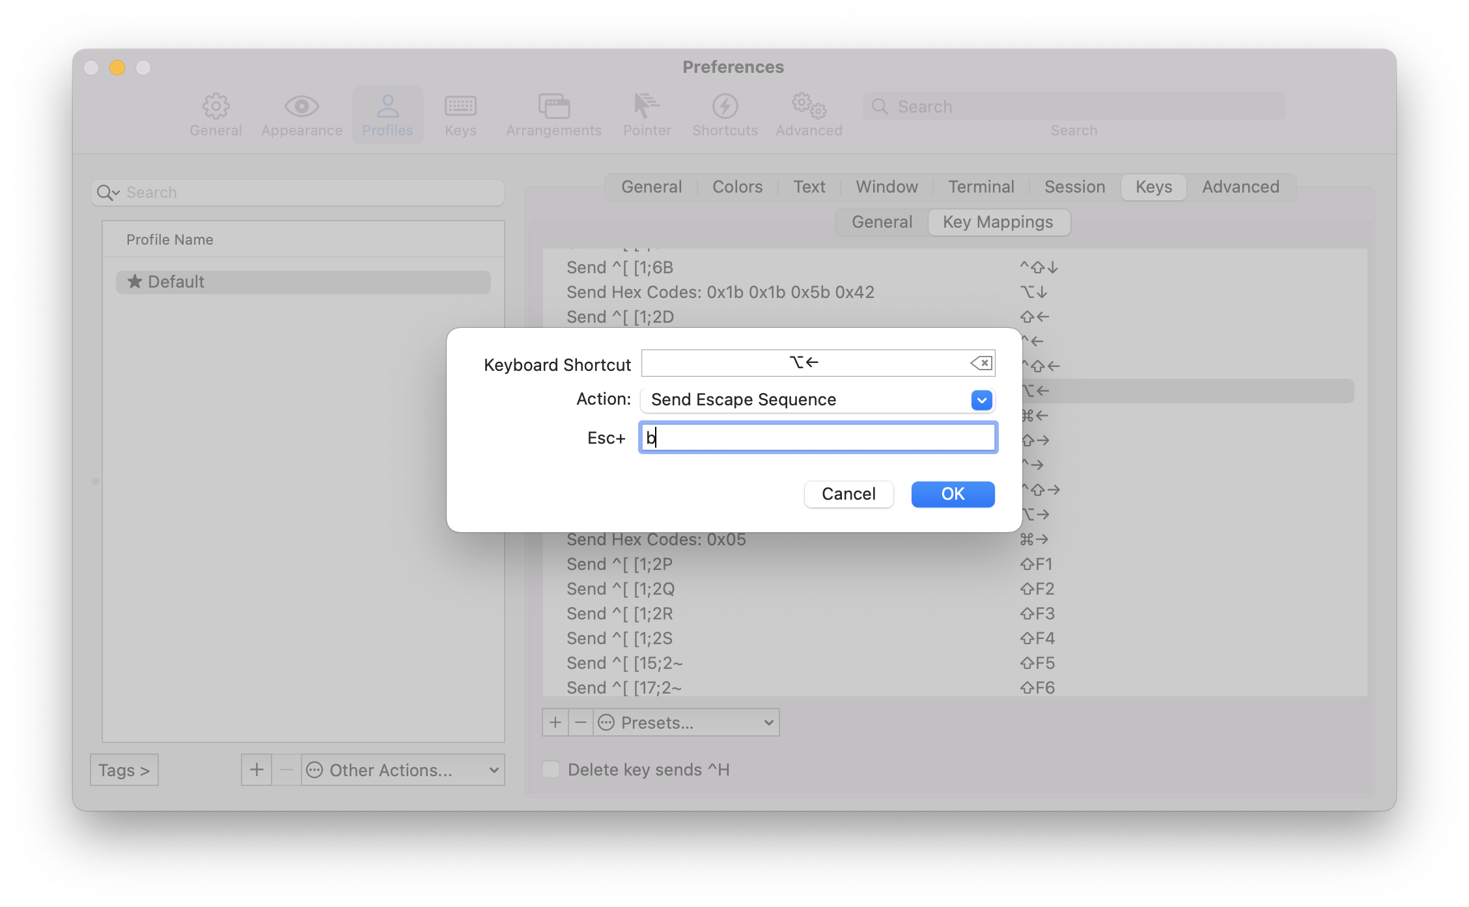This screenshot has width=1469, height=907.
Task: Confirm the shortcut with OK
Action: click(952, 494)
